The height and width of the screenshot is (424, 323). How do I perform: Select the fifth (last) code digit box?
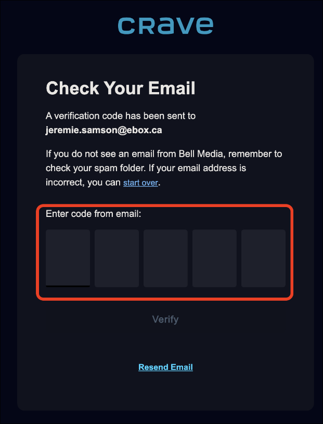263,258
